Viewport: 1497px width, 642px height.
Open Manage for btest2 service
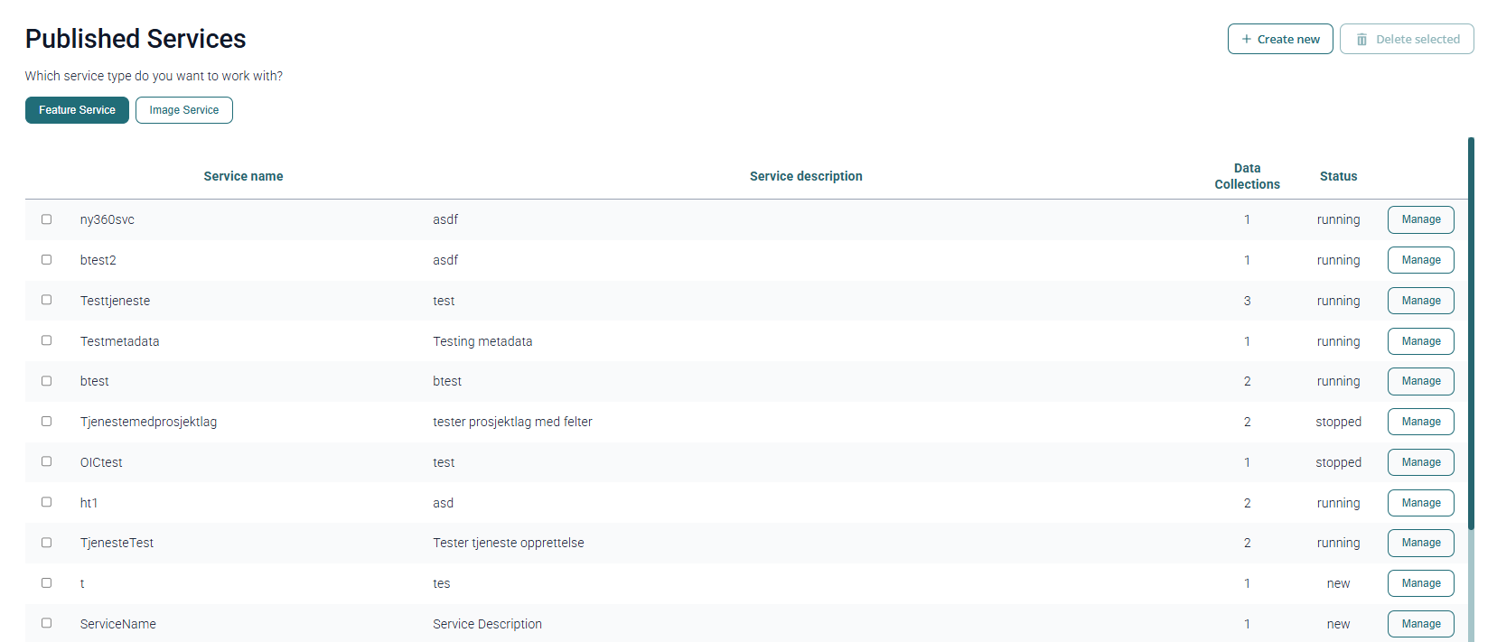pos(1420,260)
